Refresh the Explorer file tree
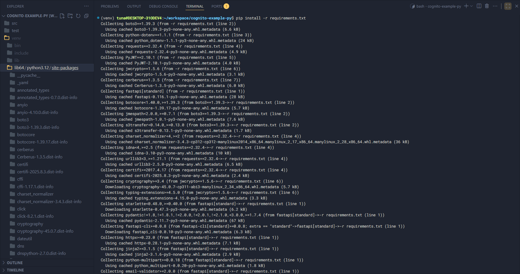Screen dimensions: 520x274 78,16
